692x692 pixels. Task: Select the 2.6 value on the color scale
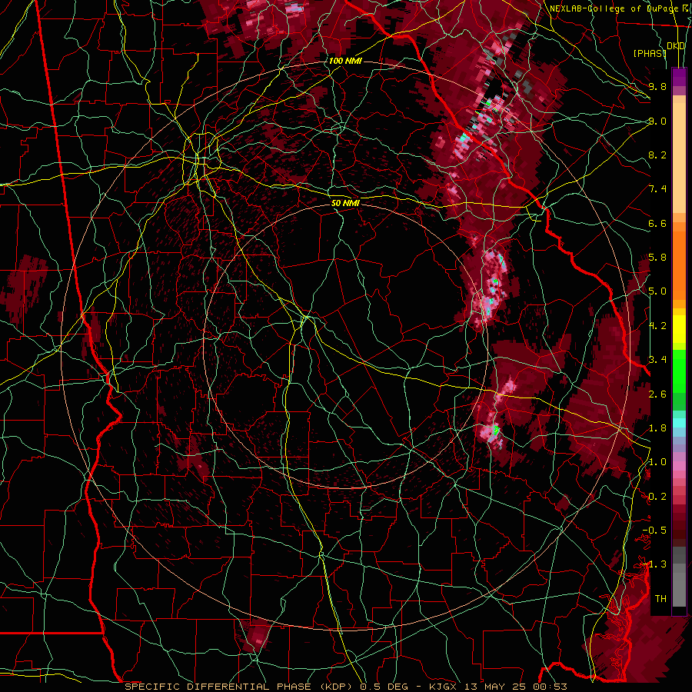click(657, 394)
